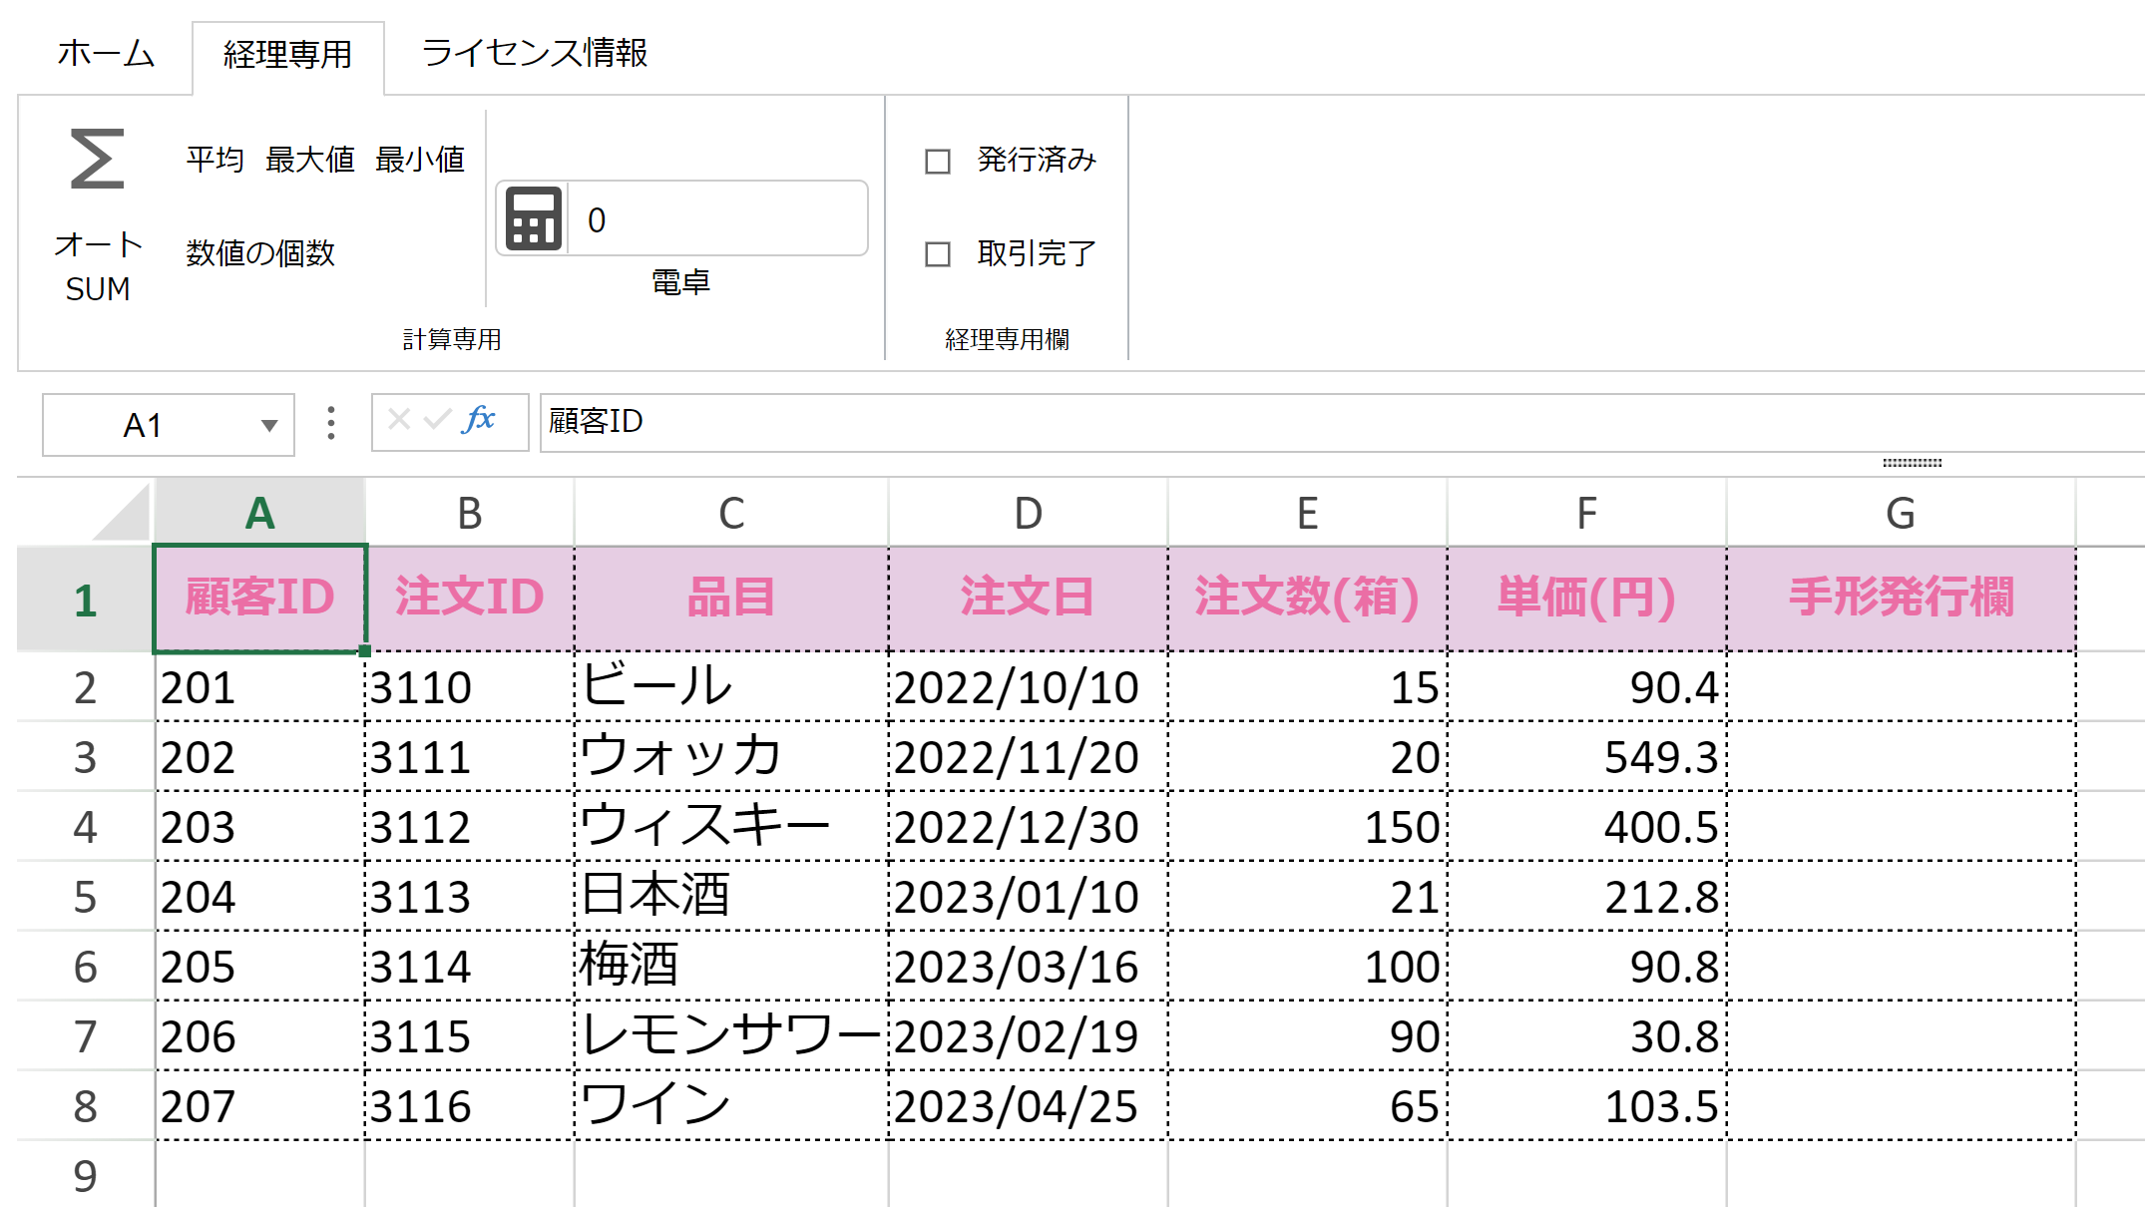Click the date cell 2023/04/25
The width and height of the screenshot is (2145, 1207).
click(1029, 1106)
